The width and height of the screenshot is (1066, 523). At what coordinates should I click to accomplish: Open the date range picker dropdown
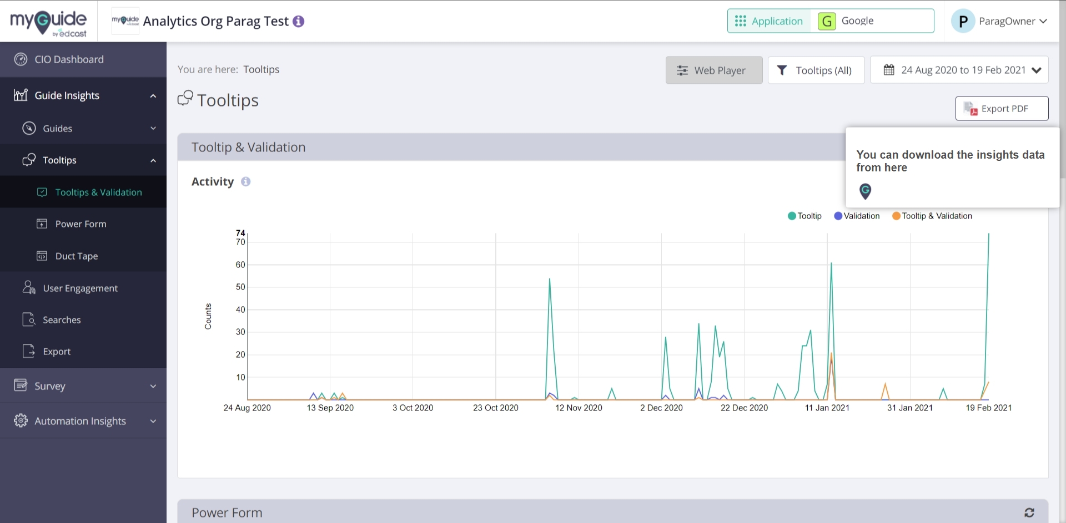coord(959,70)
